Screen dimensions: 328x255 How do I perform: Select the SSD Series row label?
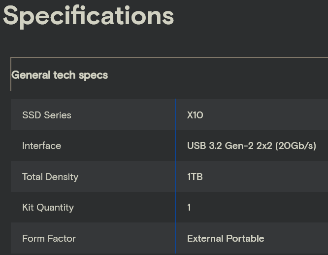[47, 115]
